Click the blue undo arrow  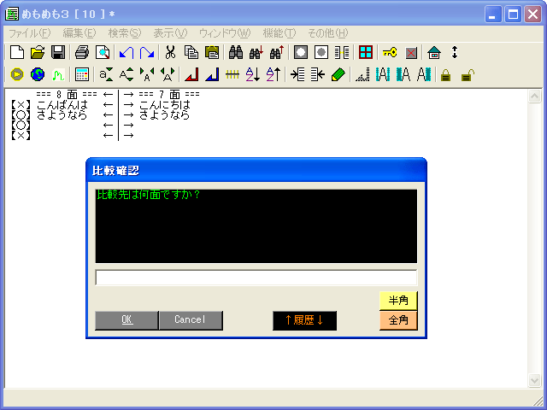click(126, 53)
